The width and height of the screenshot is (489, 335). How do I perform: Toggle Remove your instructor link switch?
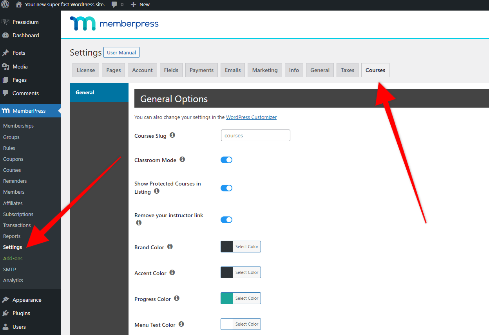point(226,220)
